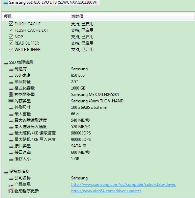Image resolution: width=195 pixels, height=198 pixels.
Task: Select the FLUSH CACHE label
Action: 27,24
